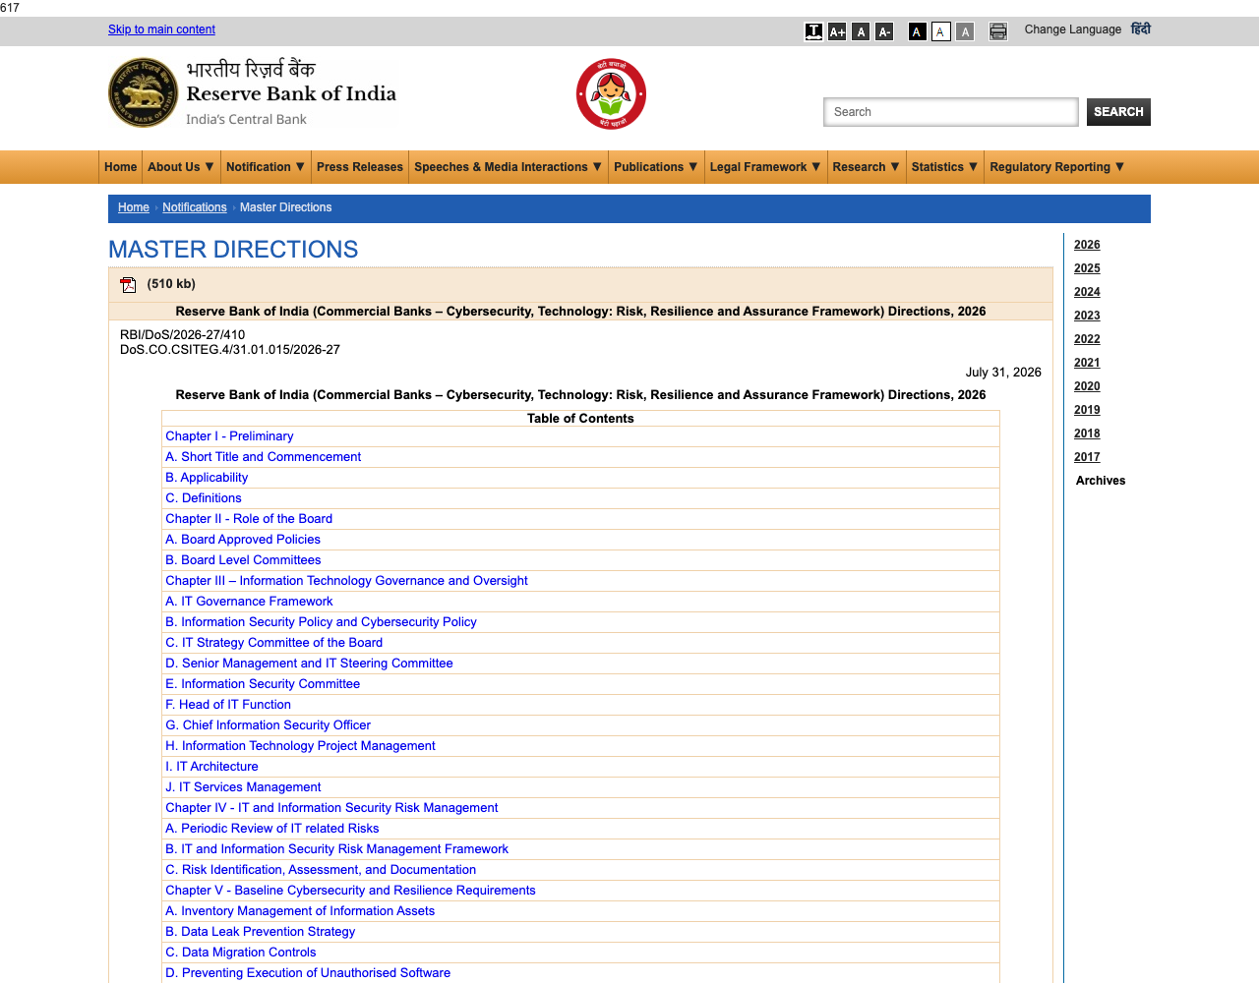
Task: Jump to C. Definitions section
Action: tap(204, 498)
